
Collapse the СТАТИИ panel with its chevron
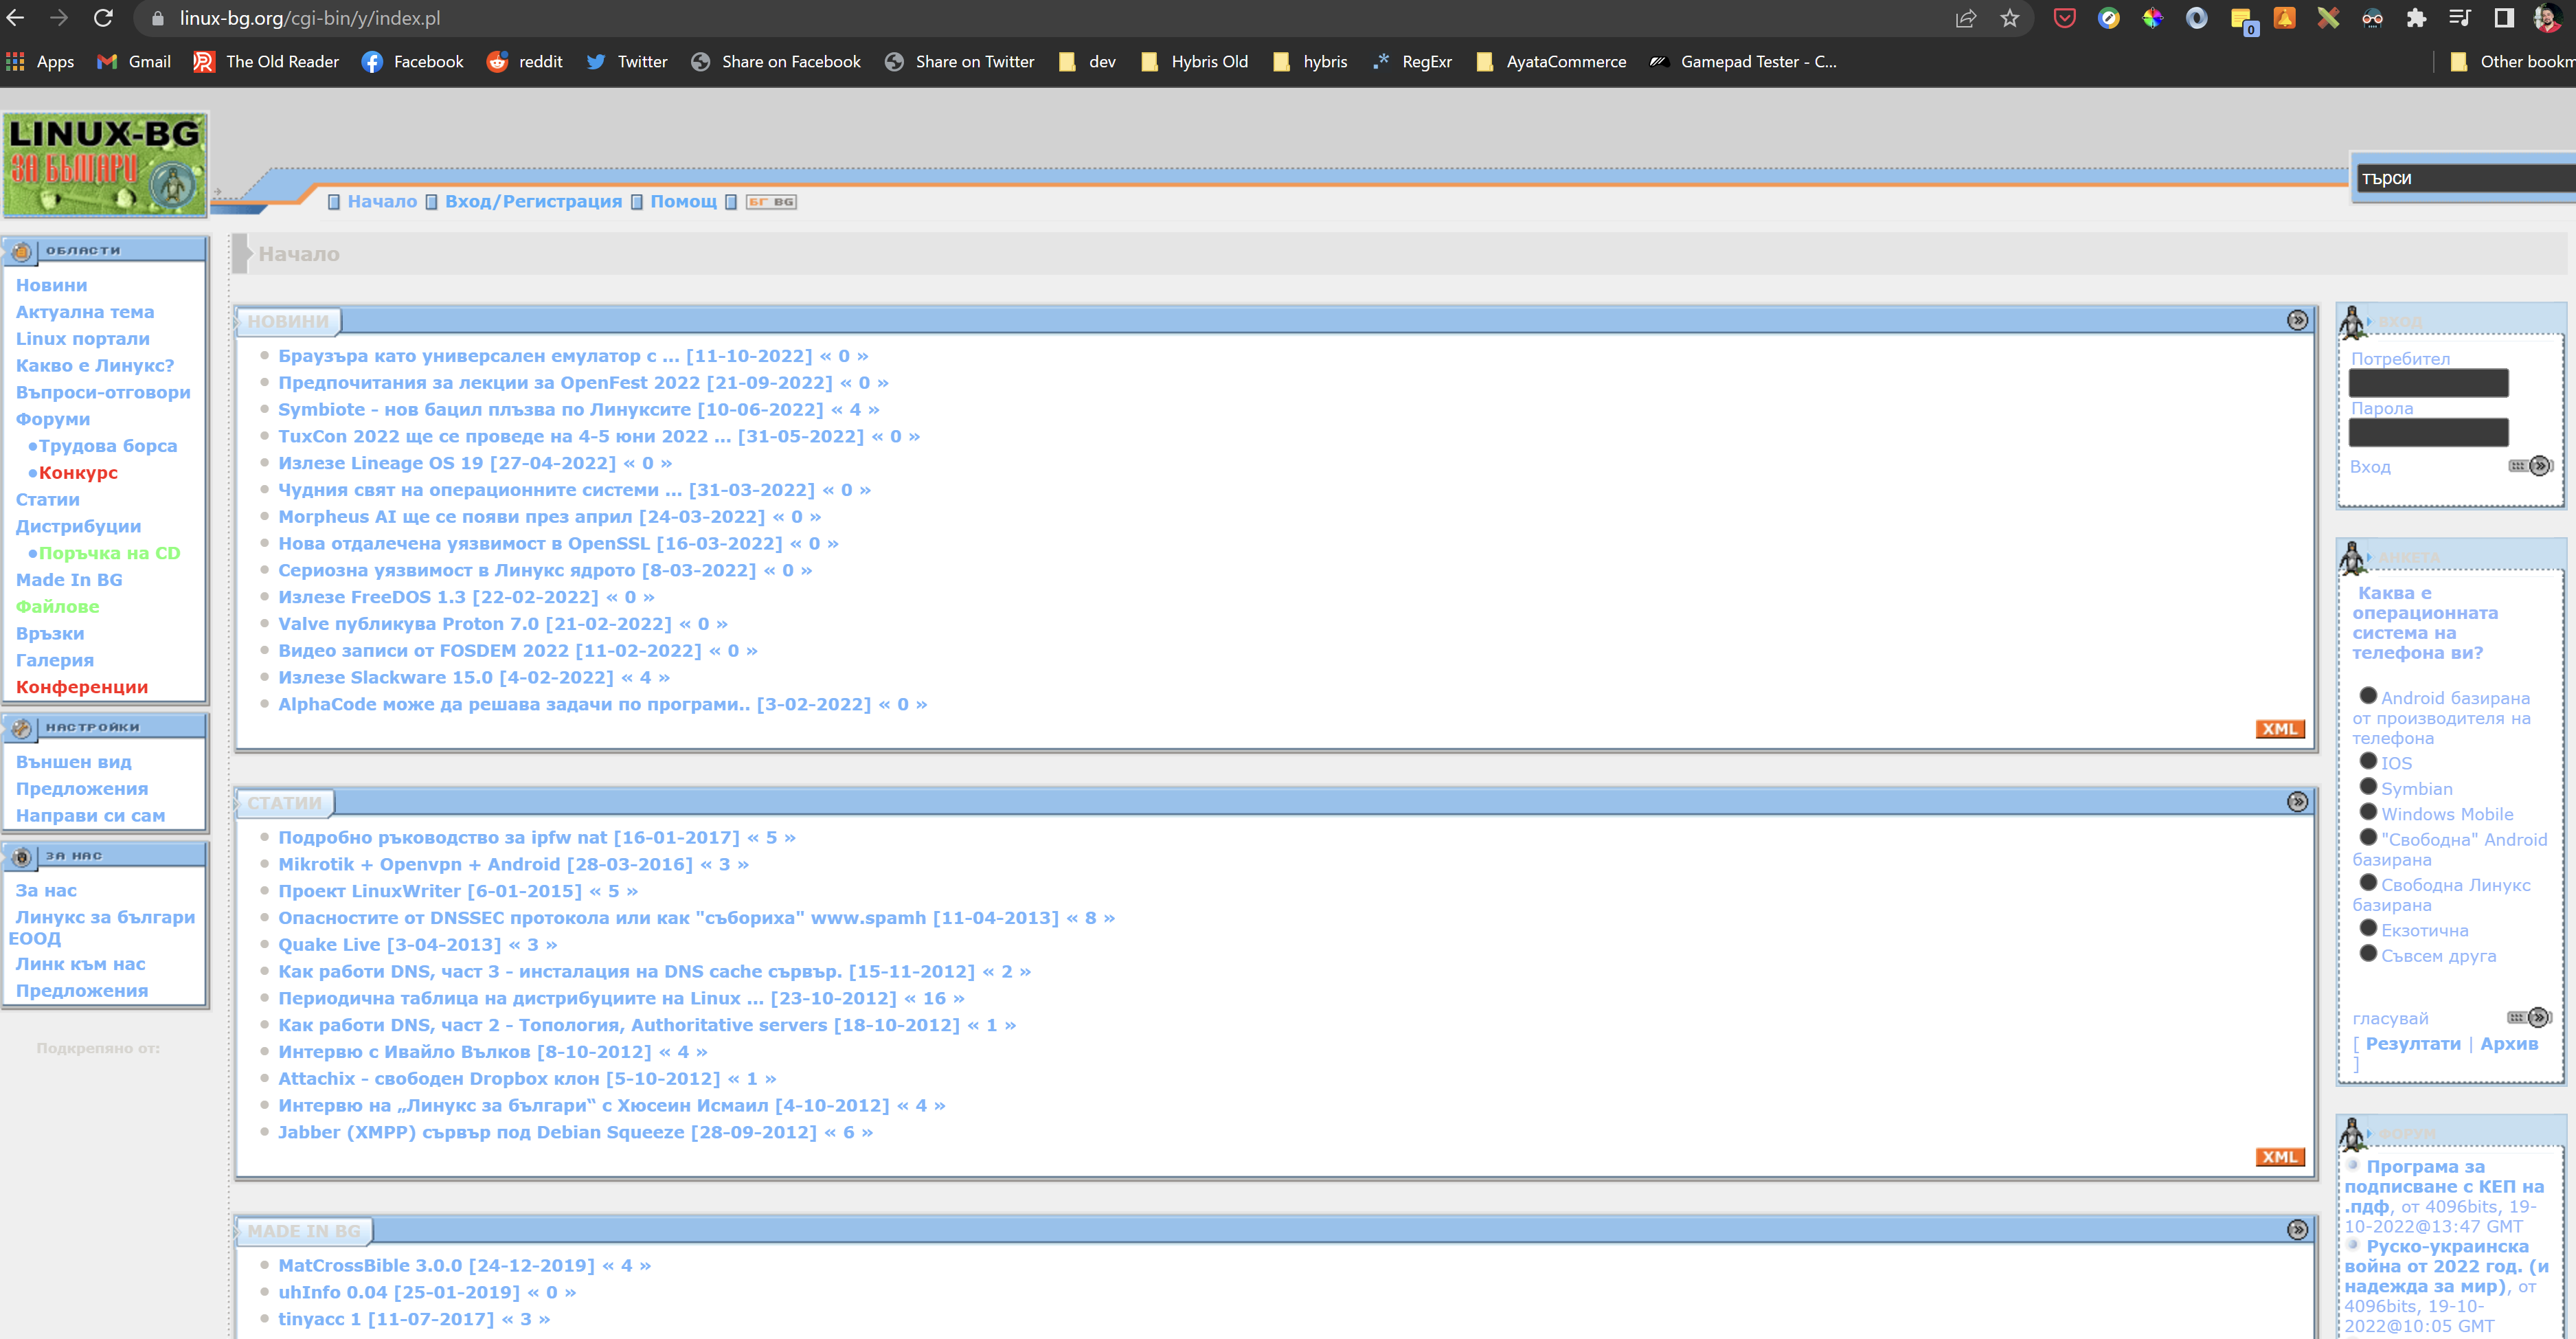(2296, 801)
